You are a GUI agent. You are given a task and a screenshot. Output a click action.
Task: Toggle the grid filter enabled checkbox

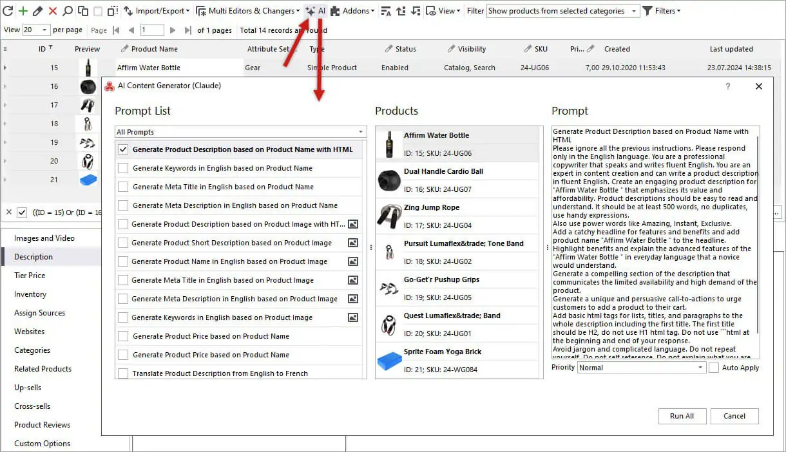click(x=22, y=212)
